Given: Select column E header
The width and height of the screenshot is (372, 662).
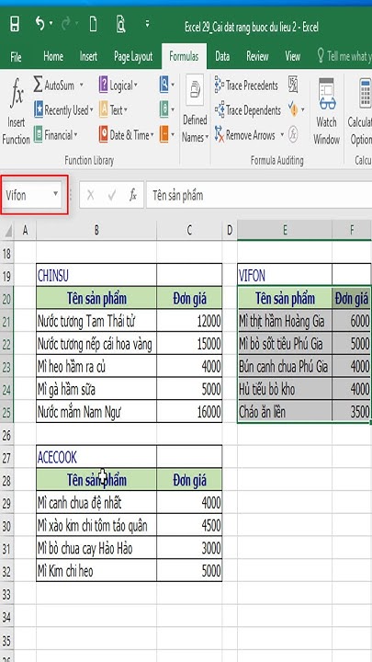Looking at the screenshot, I should click(285, 230).
